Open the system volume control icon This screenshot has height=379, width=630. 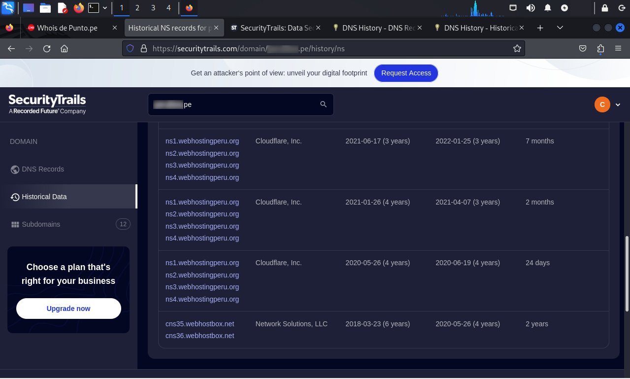[x=531, y=8]
